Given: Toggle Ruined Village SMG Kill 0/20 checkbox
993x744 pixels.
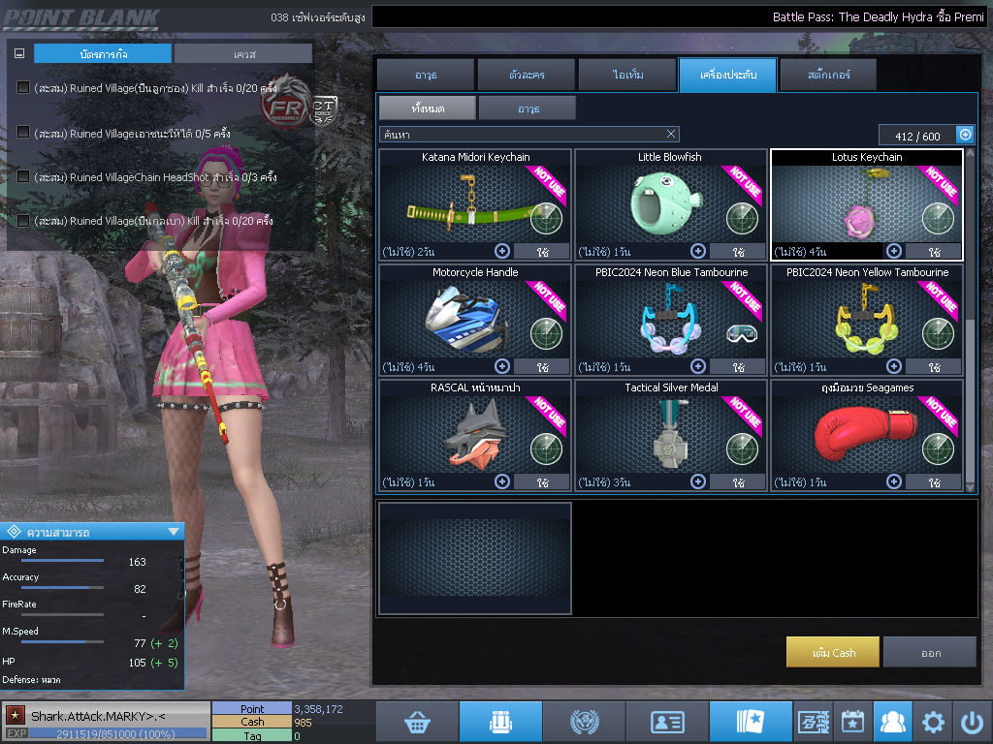Looking at the screenshot, I should [23, 220].
